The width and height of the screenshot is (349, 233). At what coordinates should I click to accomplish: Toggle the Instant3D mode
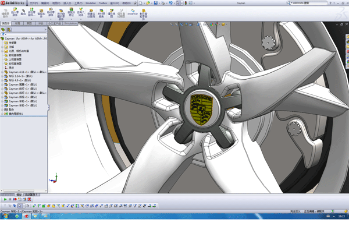point(133,12)
